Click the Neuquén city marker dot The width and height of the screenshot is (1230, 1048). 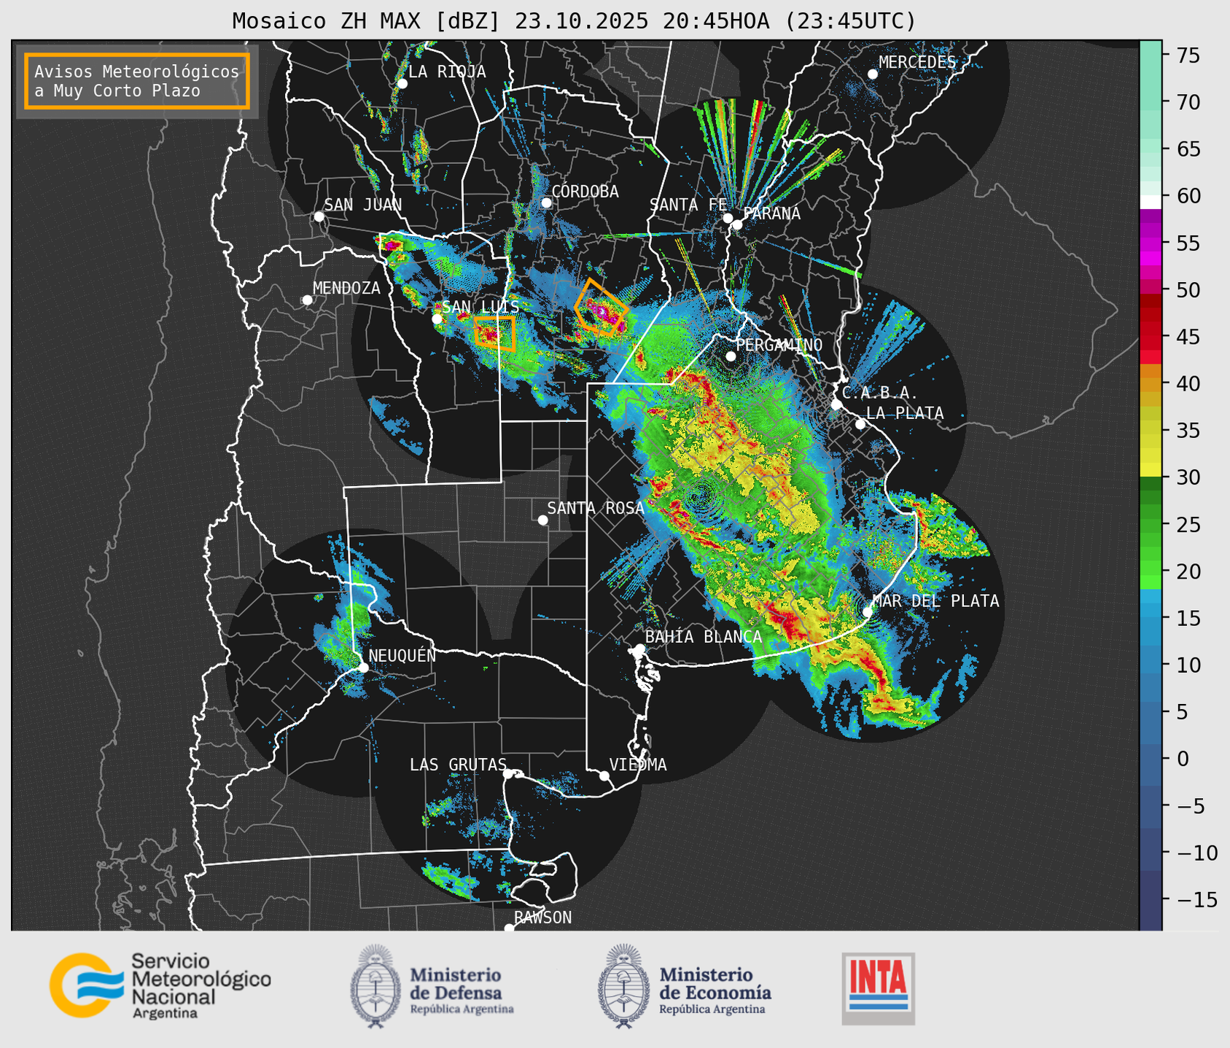363,668
